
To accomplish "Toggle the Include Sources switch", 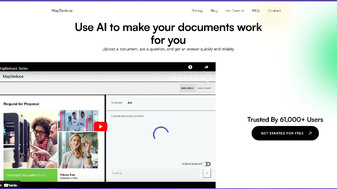I will tap(206, 164).
